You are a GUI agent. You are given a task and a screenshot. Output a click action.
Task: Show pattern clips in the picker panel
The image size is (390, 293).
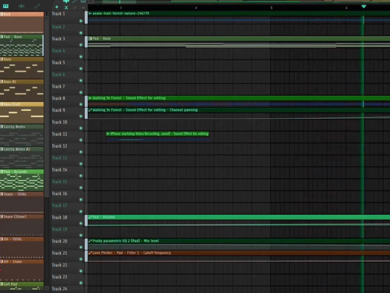point(6,6)
